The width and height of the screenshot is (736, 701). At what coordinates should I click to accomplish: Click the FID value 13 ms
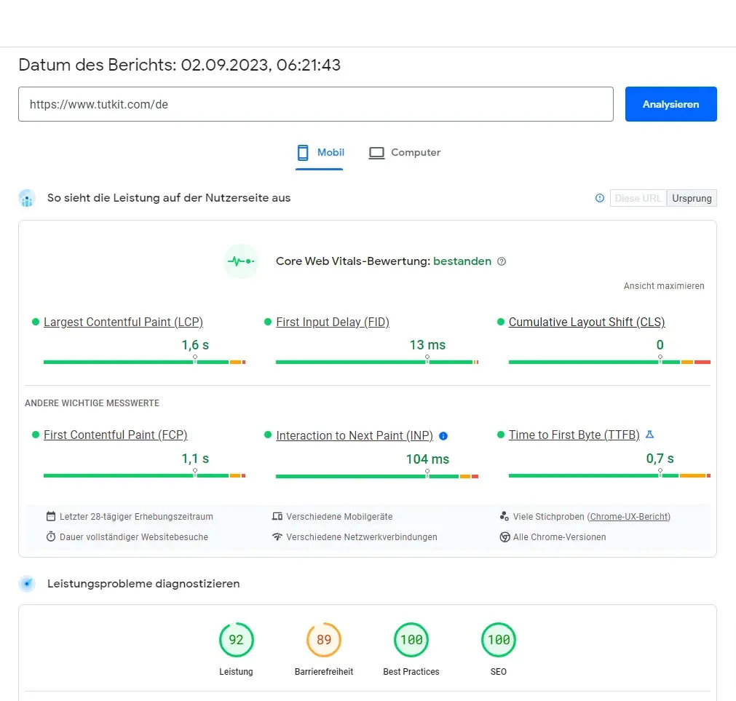427,345
